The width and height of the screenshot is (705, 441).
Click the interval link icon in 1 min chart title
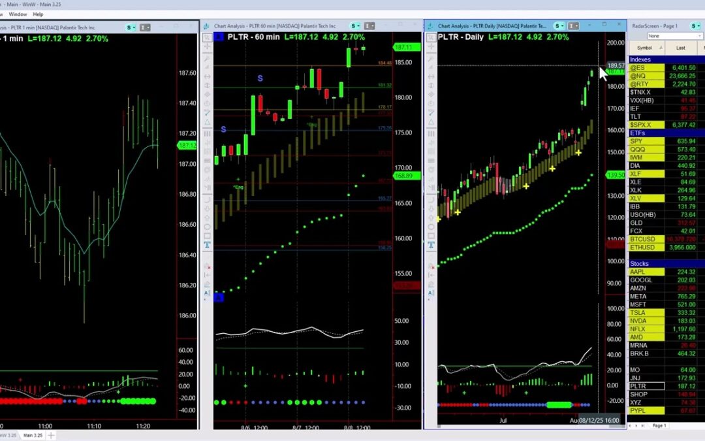[x=145, y=27]
